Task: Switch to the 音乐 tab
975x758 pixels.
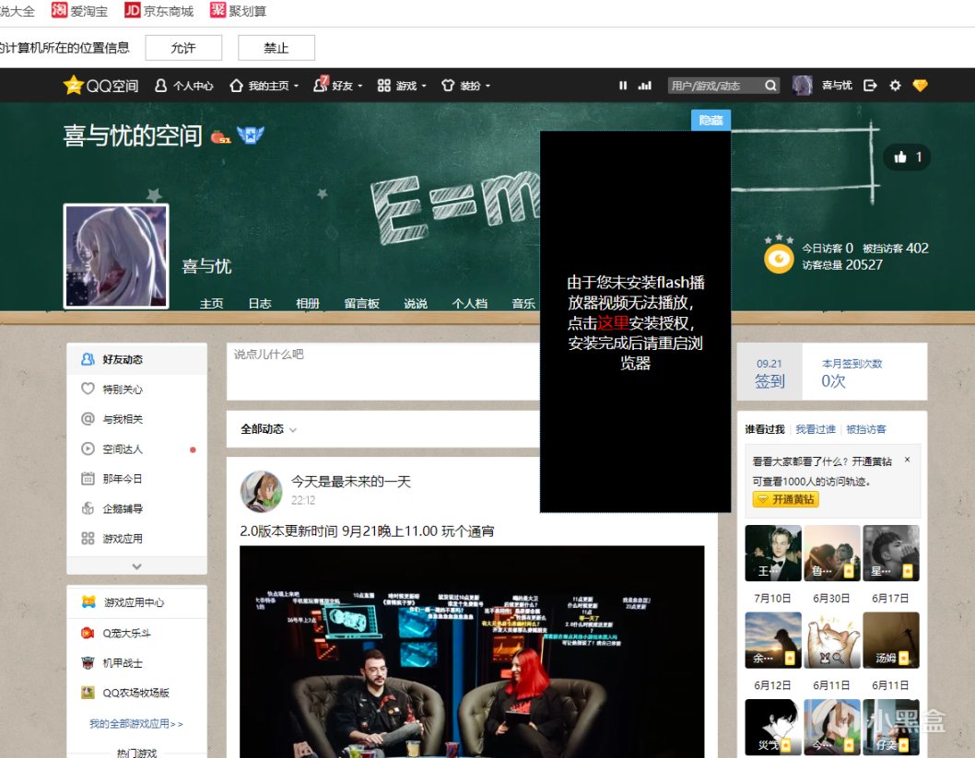Action: coord(523,303)
